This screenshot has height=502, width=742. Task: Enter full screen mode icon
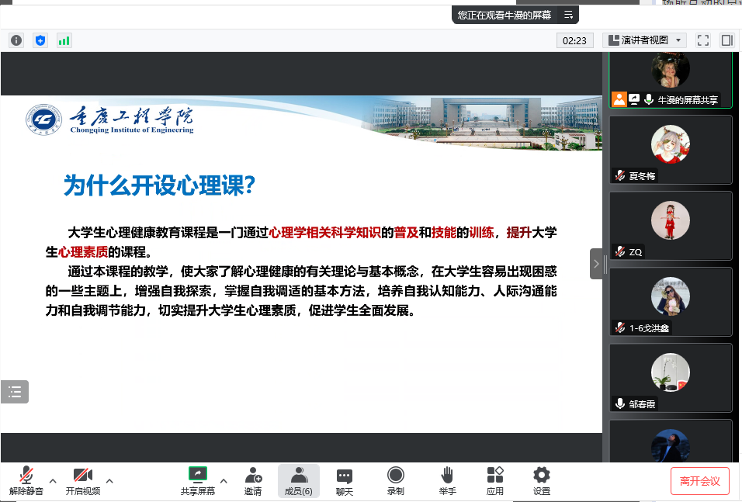coord(703,40)
